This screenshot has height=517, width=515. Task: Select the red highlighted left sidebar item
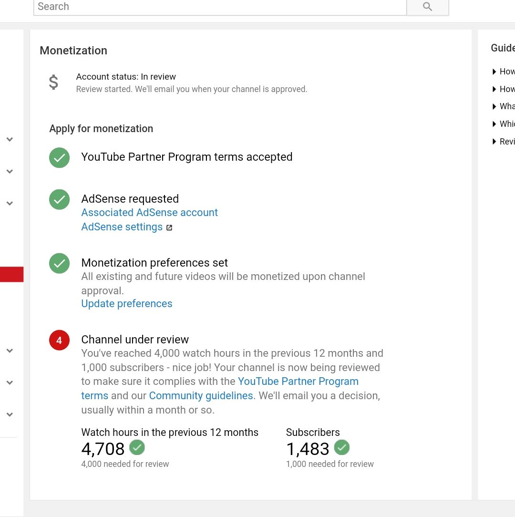tap(11, 274)
